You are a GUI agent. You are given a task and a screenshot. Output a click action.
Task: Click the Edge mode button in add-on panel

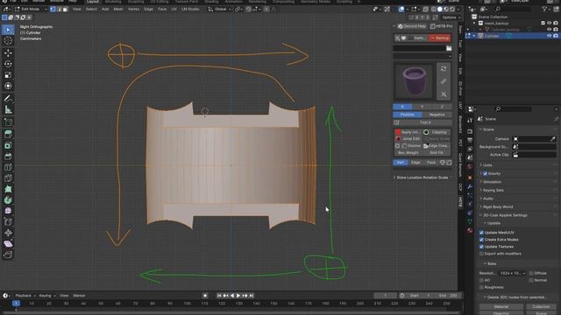pos(415,163)
